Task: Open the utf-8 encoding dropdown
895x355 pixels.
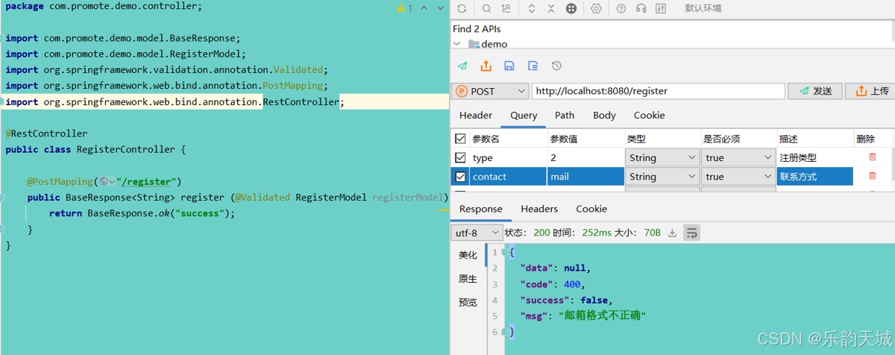Action: pos(477,233)
